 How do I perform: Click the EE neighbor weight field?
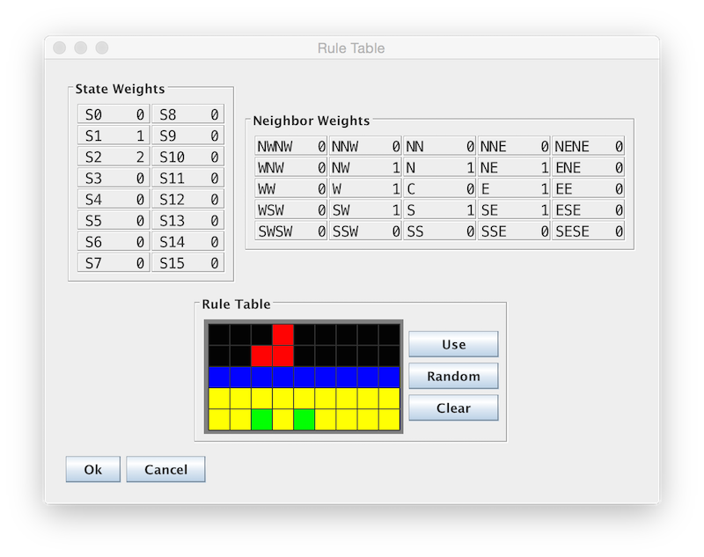tap(588, 189)
